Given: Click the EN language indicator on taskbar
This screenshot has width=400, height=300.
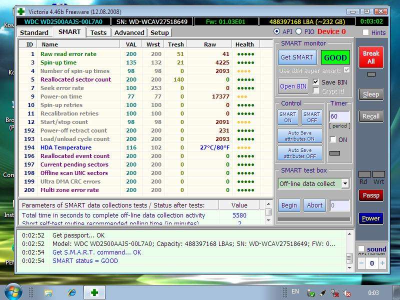Looking at the screenshot, I should coord(295,291).
